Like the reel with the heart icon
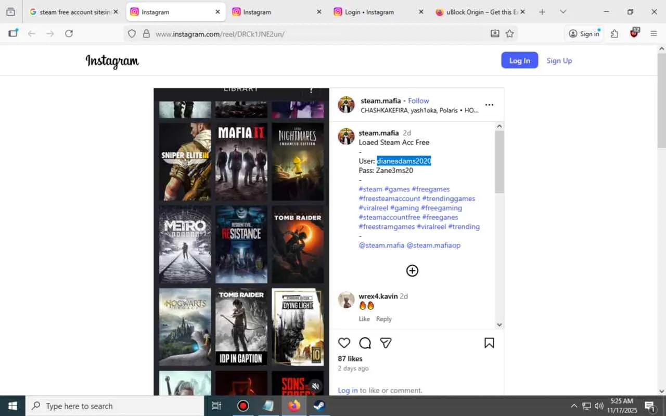This screenshot has height=416, width=666. (x=344, y=343)
